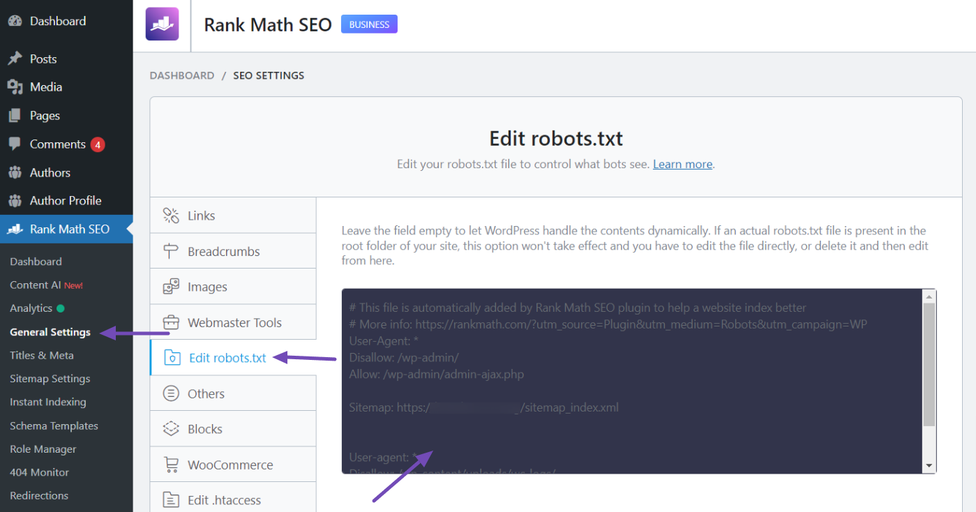Open the Webmaster Tools tab
The image size is (976, 512).
(x=233, y=322)
